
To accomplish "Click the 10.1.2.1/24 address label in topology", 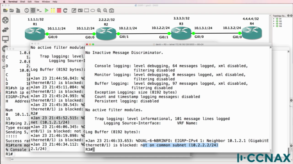I will [x=128, y=28].
